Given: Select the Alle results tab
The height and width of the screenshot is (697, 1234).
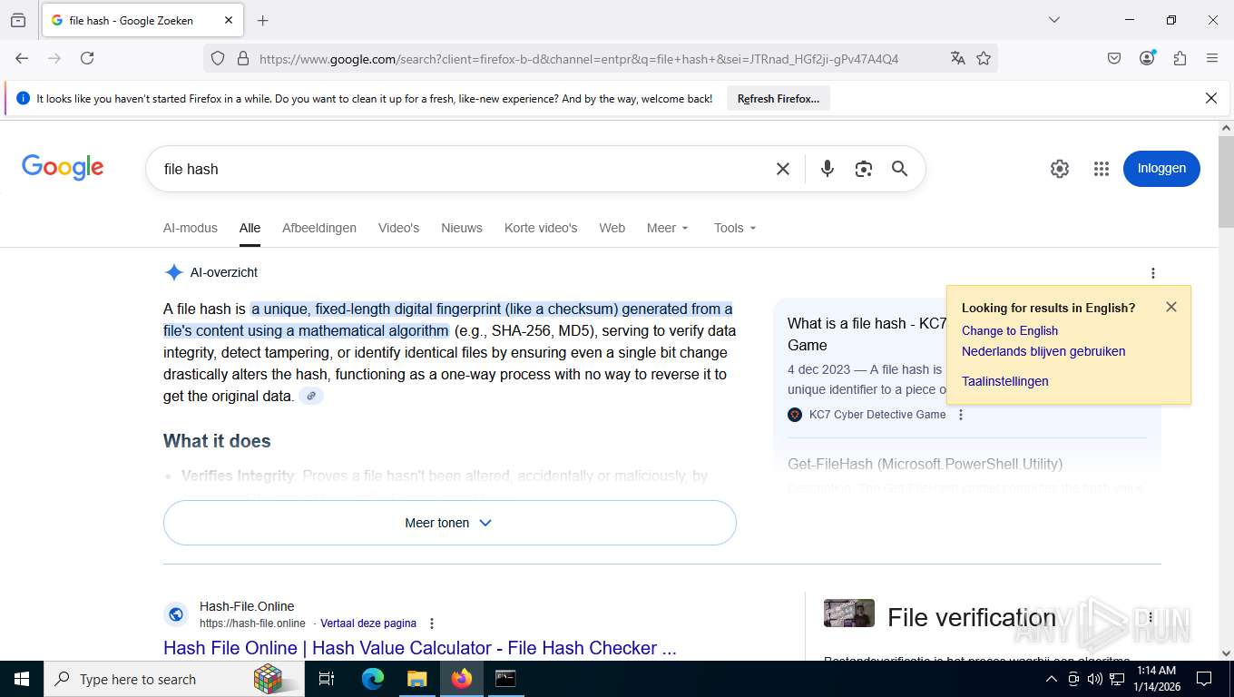Looking at the screenshot, I should 250,228.
